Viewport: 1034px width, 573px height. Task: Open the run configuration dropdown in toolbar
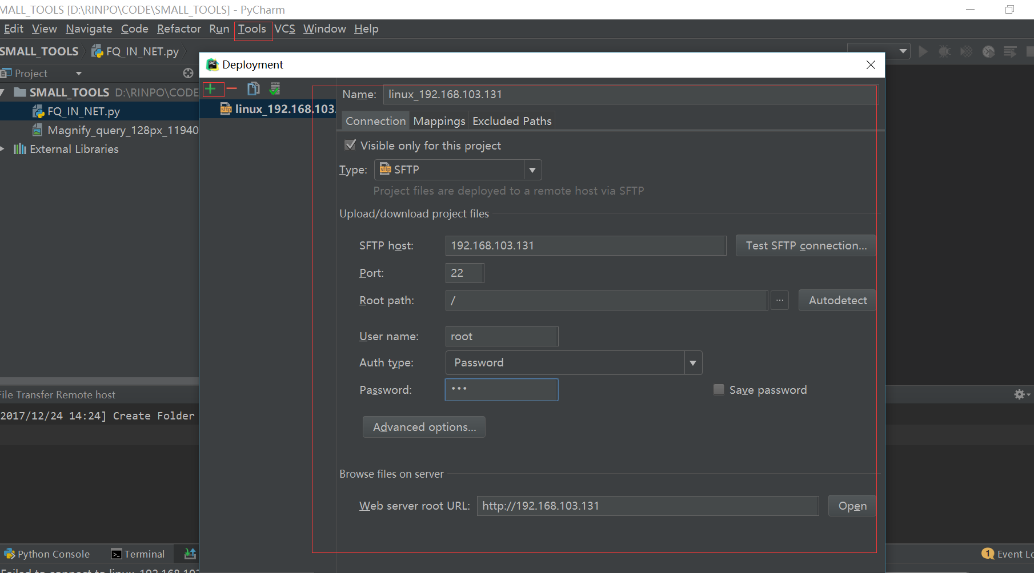879,51
